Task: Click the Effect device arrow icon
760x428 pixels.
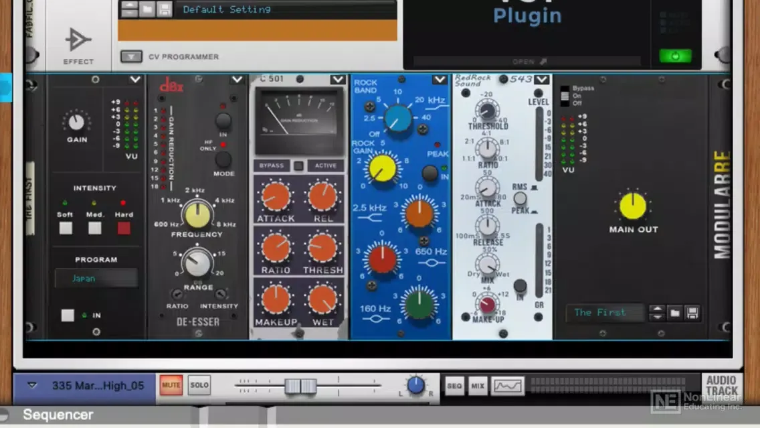Action: (78, 40)
